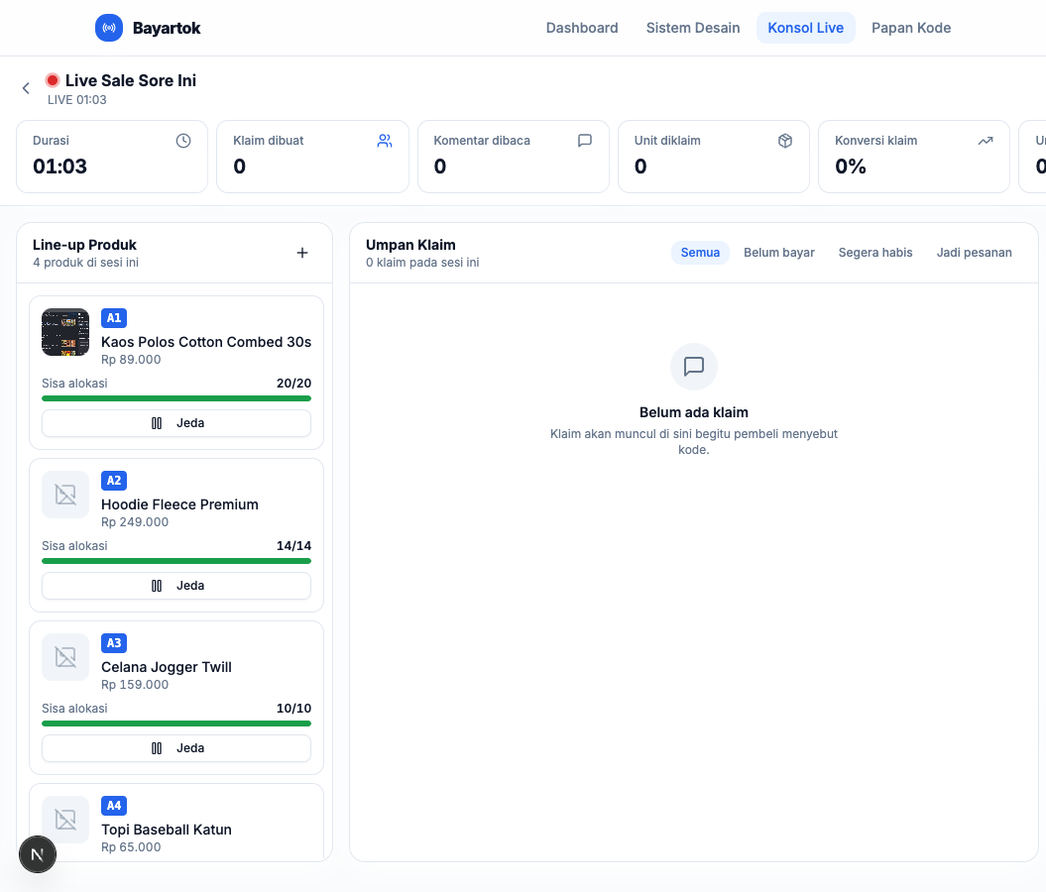Select the Konsol Live nav item

806,28
